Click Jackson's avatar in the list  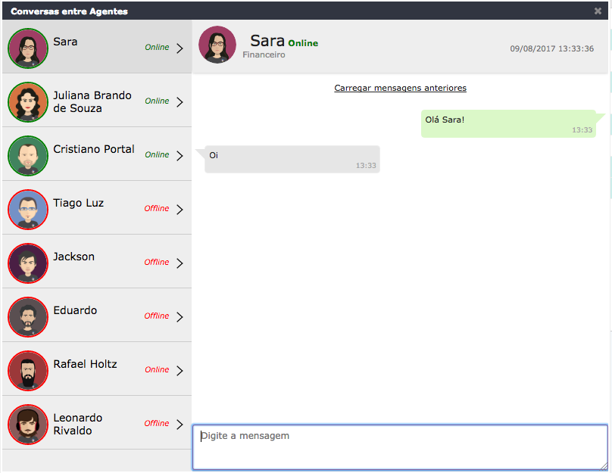tap(28, 263)
